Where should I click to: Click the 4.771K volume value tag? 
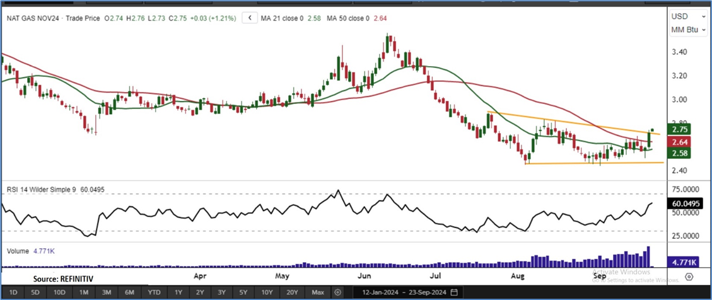point(684,262)
